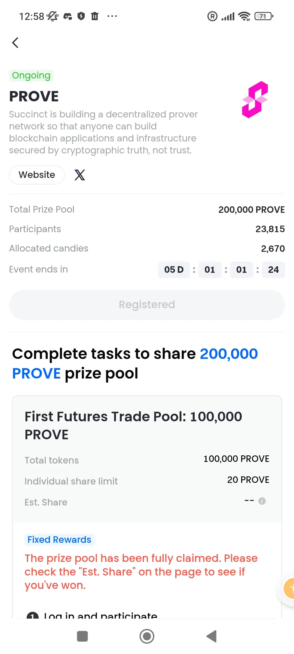Tap the First Futures Trade Pool heading
Image resolution: width=294 pixels, height=654 pixels.
tap(133, 425)
